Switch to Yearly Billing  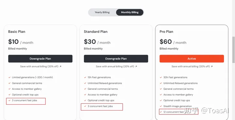tap(102, 12)
